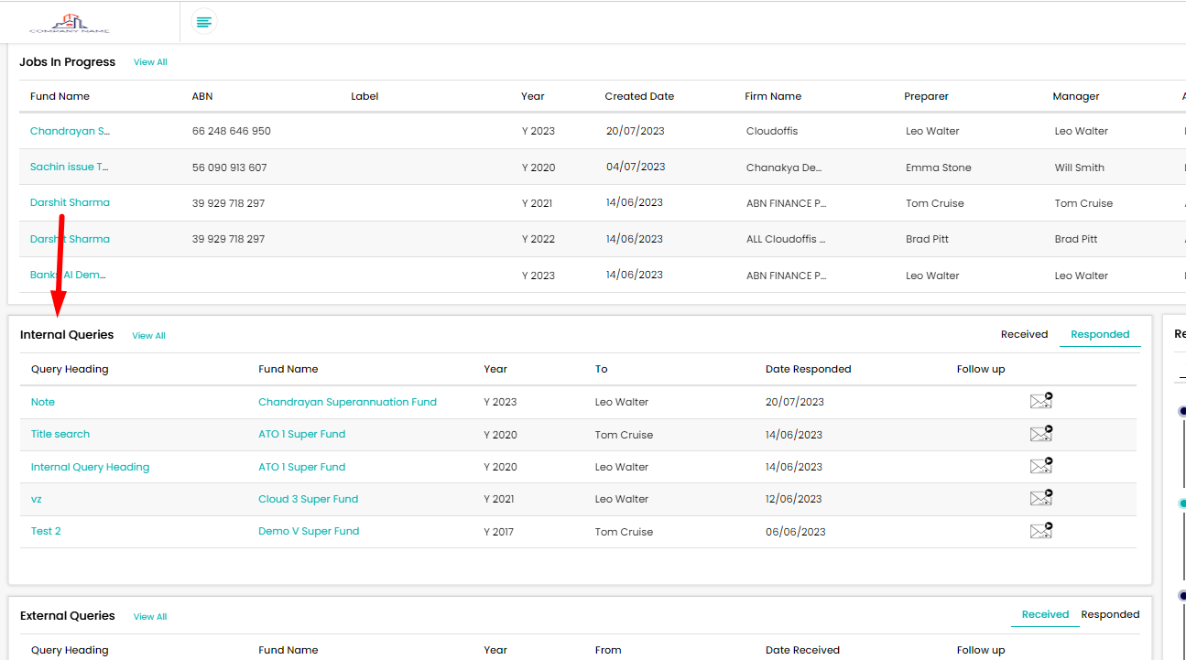Open the Title search query

coord(60,434)
